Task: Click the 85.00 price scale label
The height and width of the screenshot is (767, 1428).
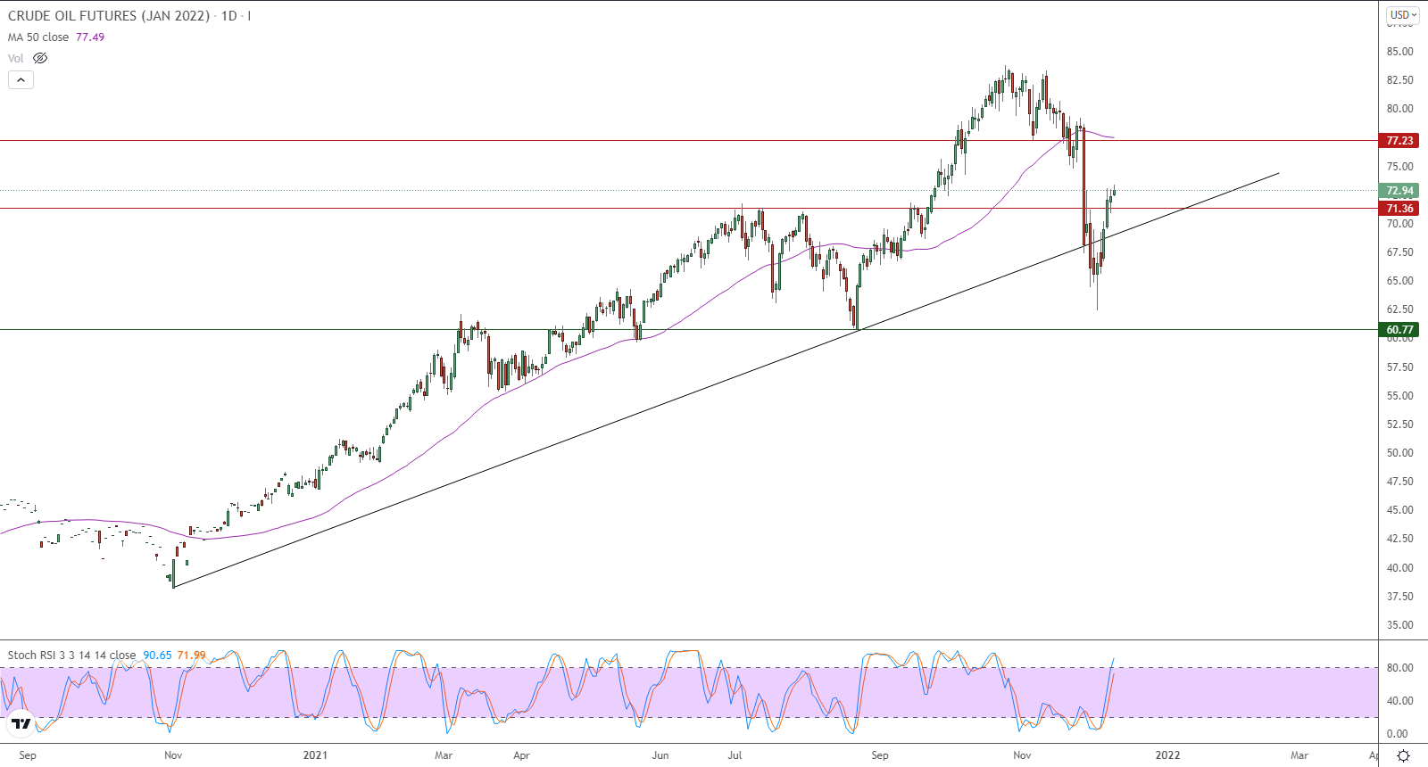Action: 1399,52
